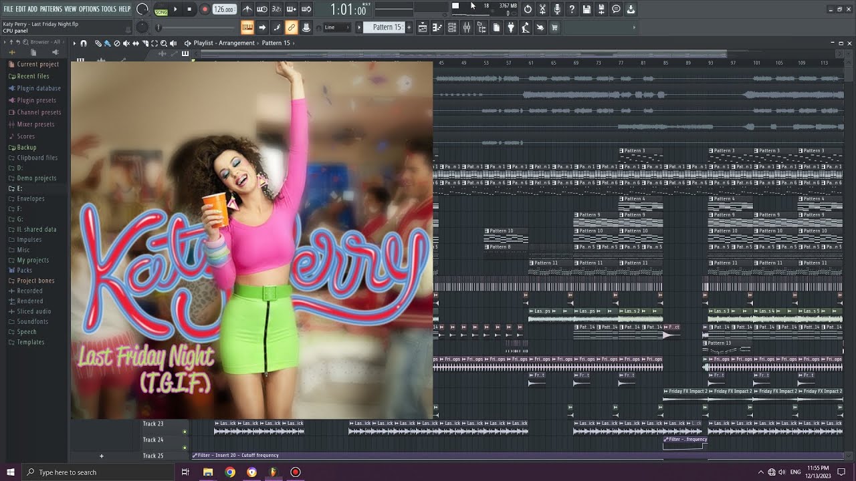Click the Play button in the transport
The height and width of the screenshot is (481, 856).
(x=175, y=9)
